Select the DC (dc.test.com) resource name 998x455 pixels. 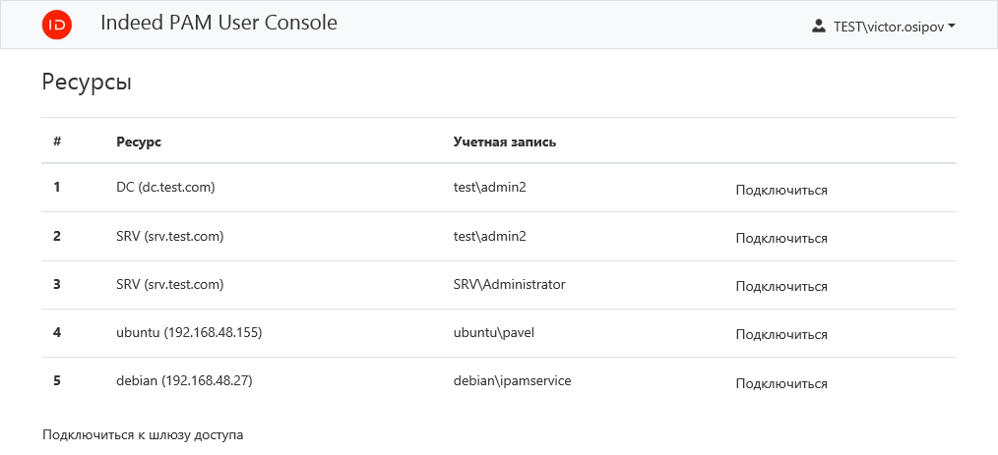[x=165, y=187]
